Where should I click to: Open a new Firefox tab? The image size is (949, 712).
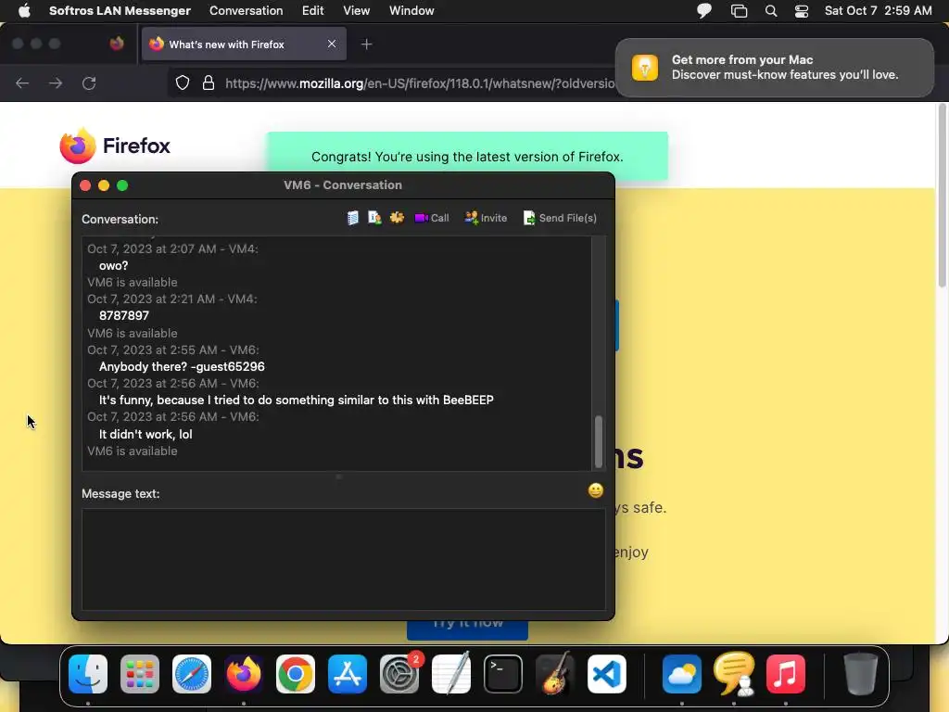pyautogui.click(x=366, y=44)
